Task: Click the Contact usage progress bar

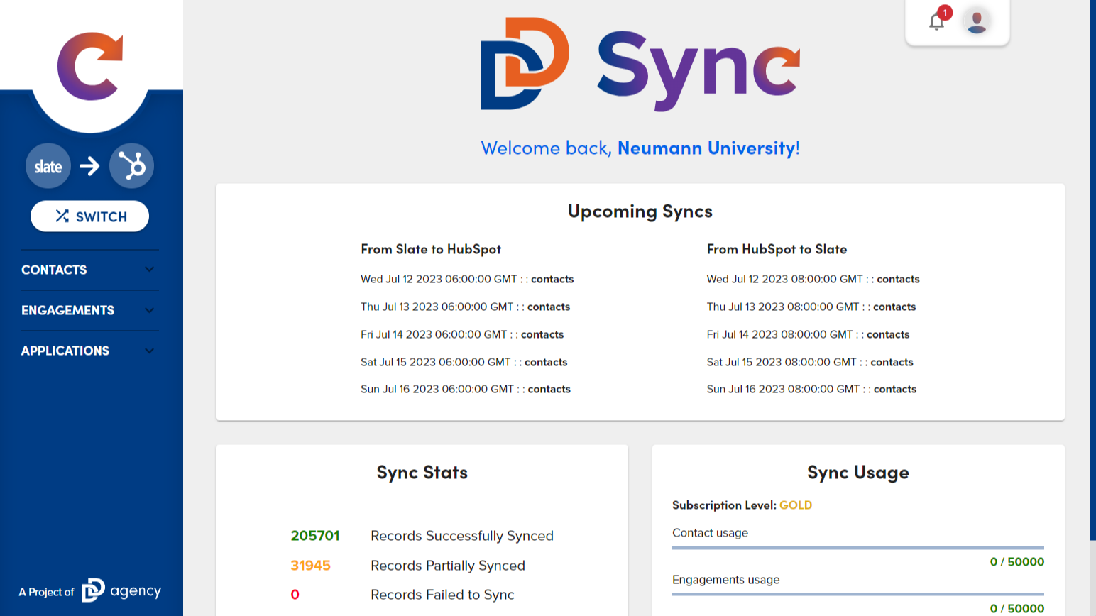Action: click(858, 547)
